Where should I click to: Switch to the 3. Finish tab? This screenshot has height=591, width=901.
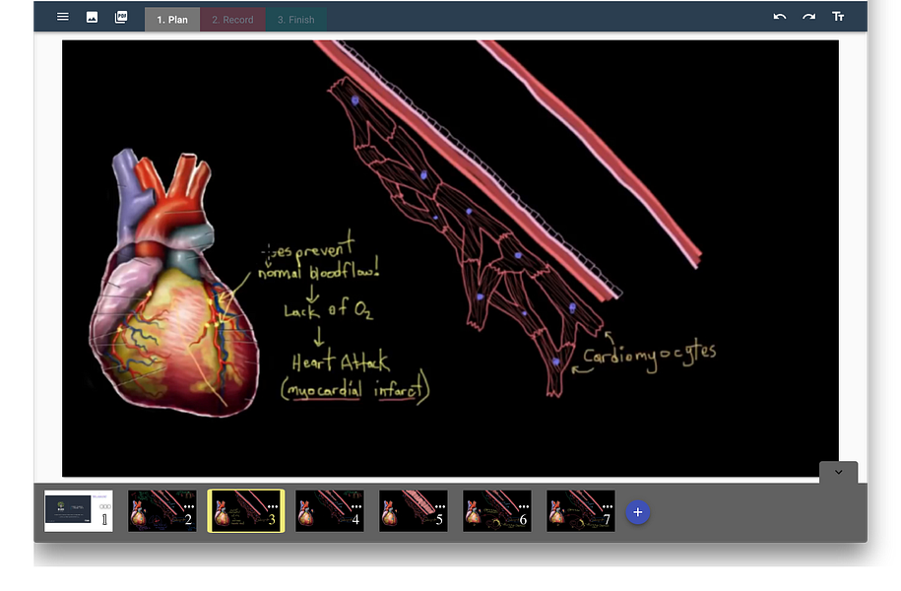tap(296, 20)
